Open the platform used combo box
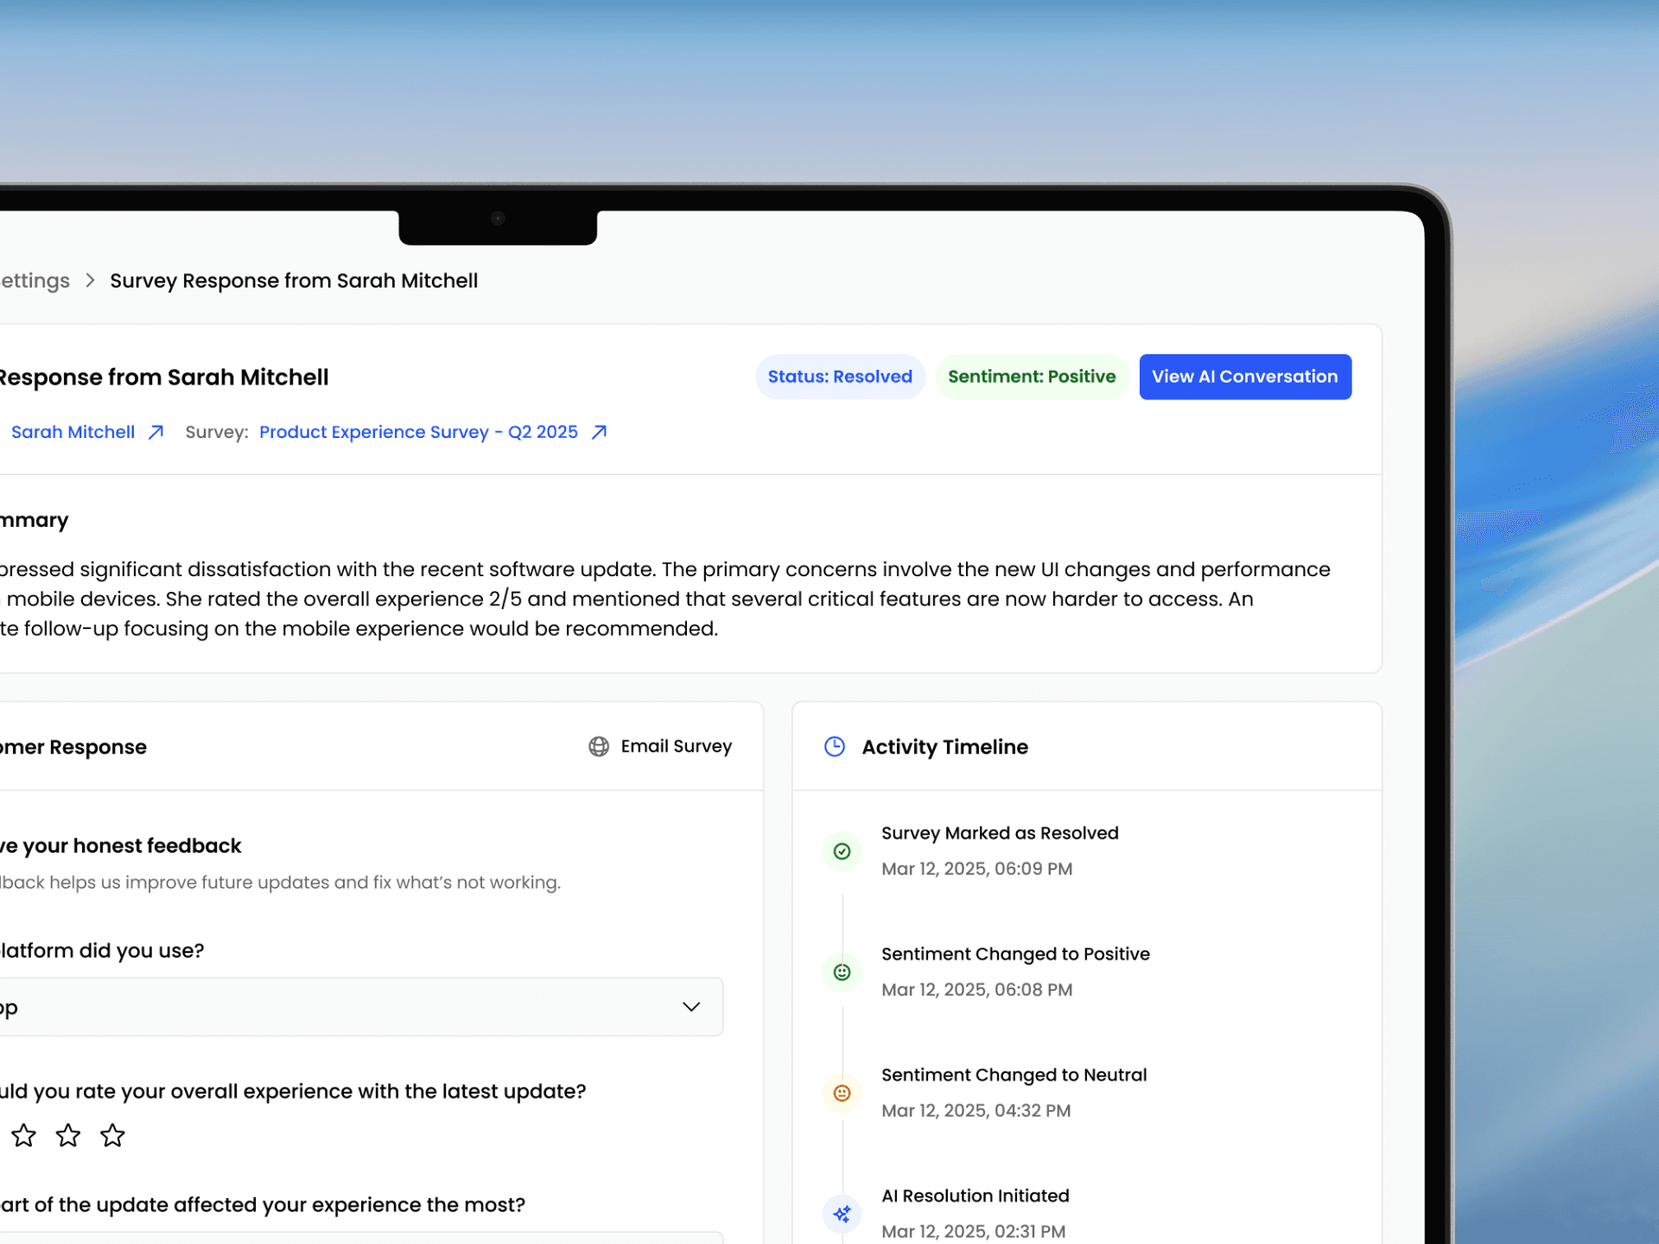 pos(346,1007)
